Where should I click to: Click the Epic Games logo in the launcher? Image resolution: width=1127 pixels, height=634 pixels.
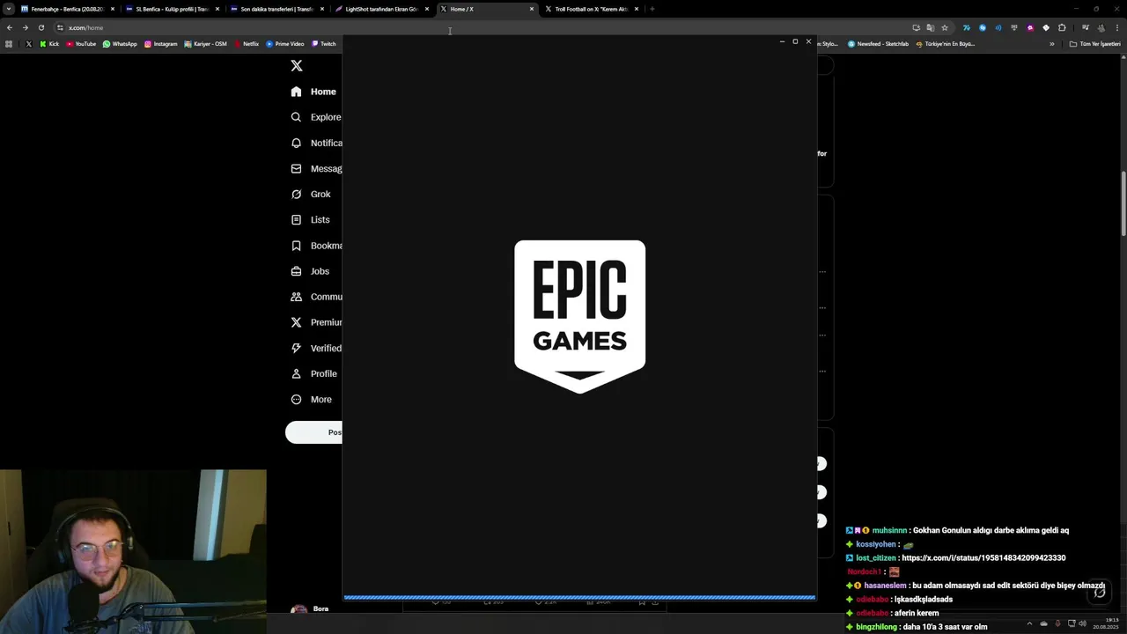(579, 316)
